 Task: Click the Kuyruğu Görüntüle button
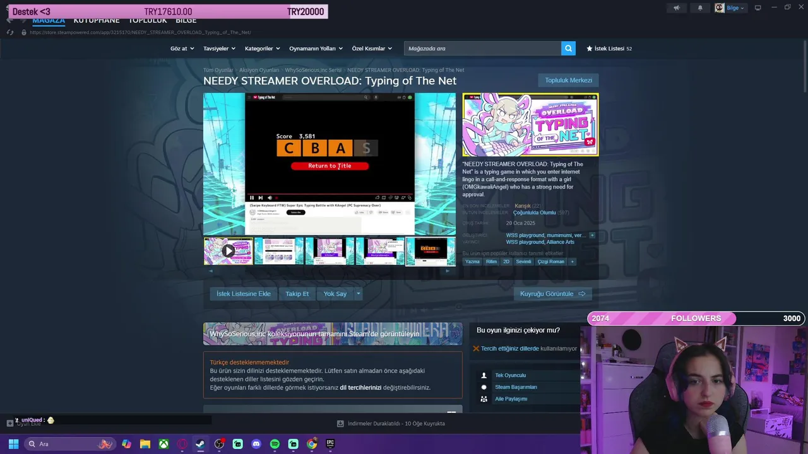552,294
